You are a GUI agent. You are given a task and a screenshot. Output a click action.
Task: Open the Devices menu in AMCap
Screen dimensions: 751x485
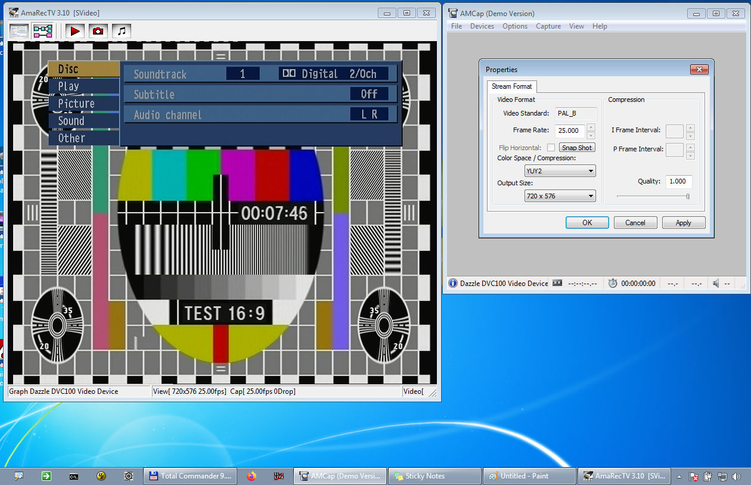pyautogui.click(x=482, y=26)
